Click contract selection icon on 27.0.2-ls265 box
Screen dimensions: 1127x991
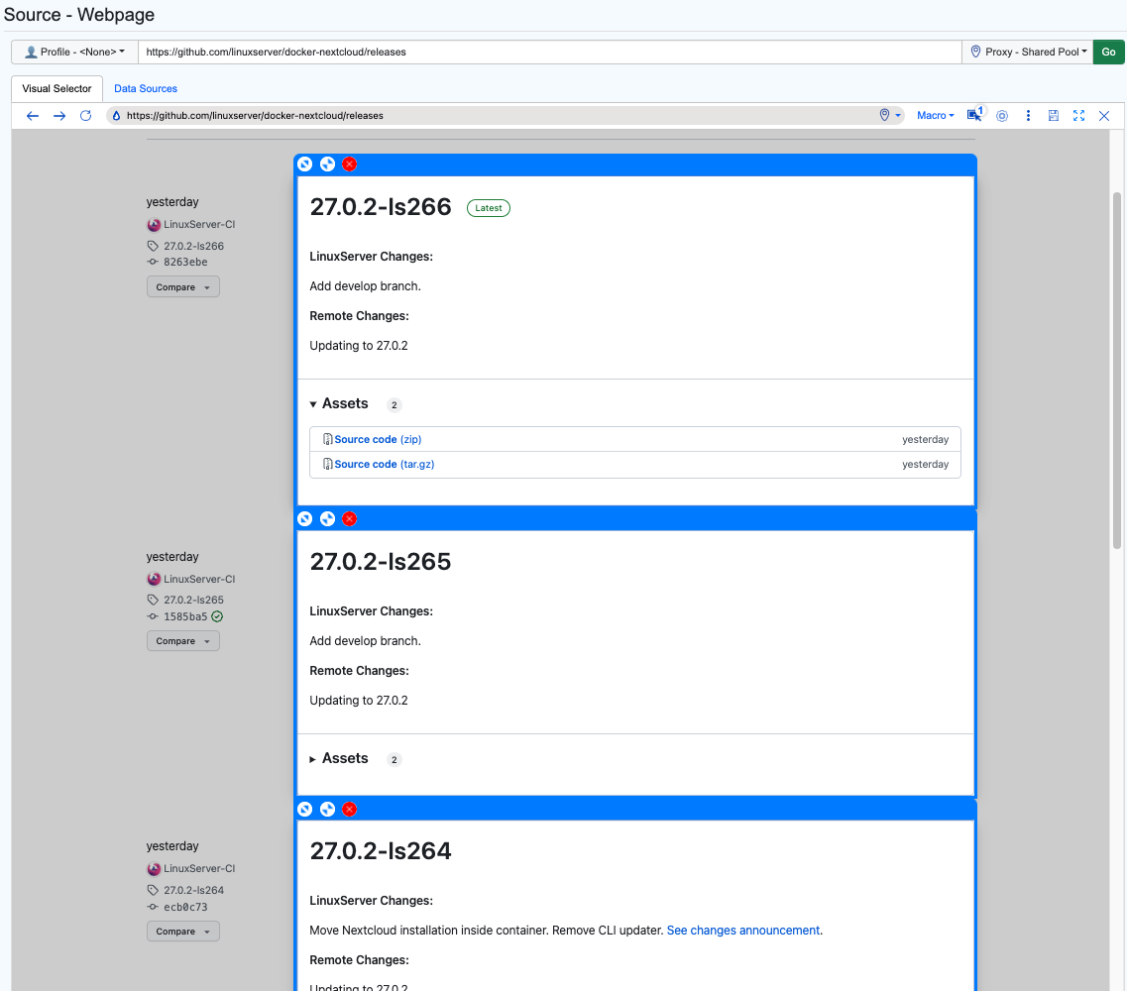(x=304, y=519)
